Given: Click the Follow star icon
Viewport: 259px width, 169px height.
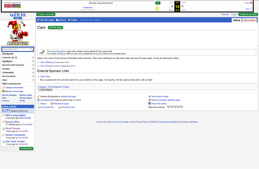Looking at the screenshot, I should (x=69, y=20).
